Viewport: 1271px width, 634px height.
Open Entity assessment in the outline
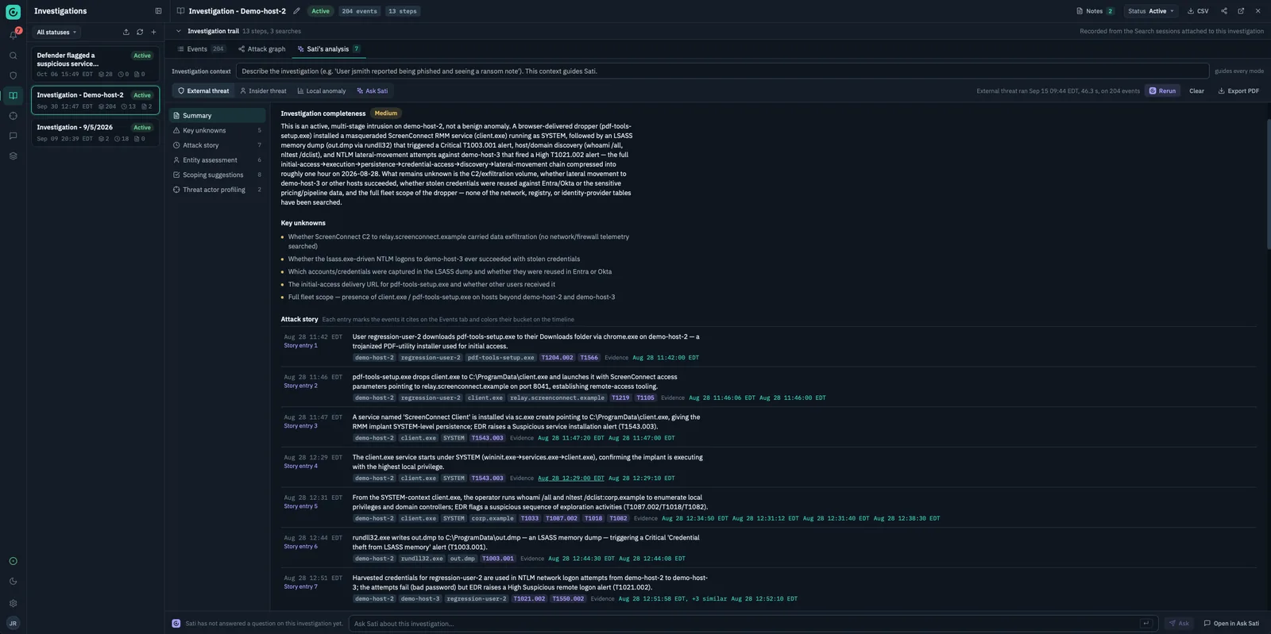pos(218,160)
